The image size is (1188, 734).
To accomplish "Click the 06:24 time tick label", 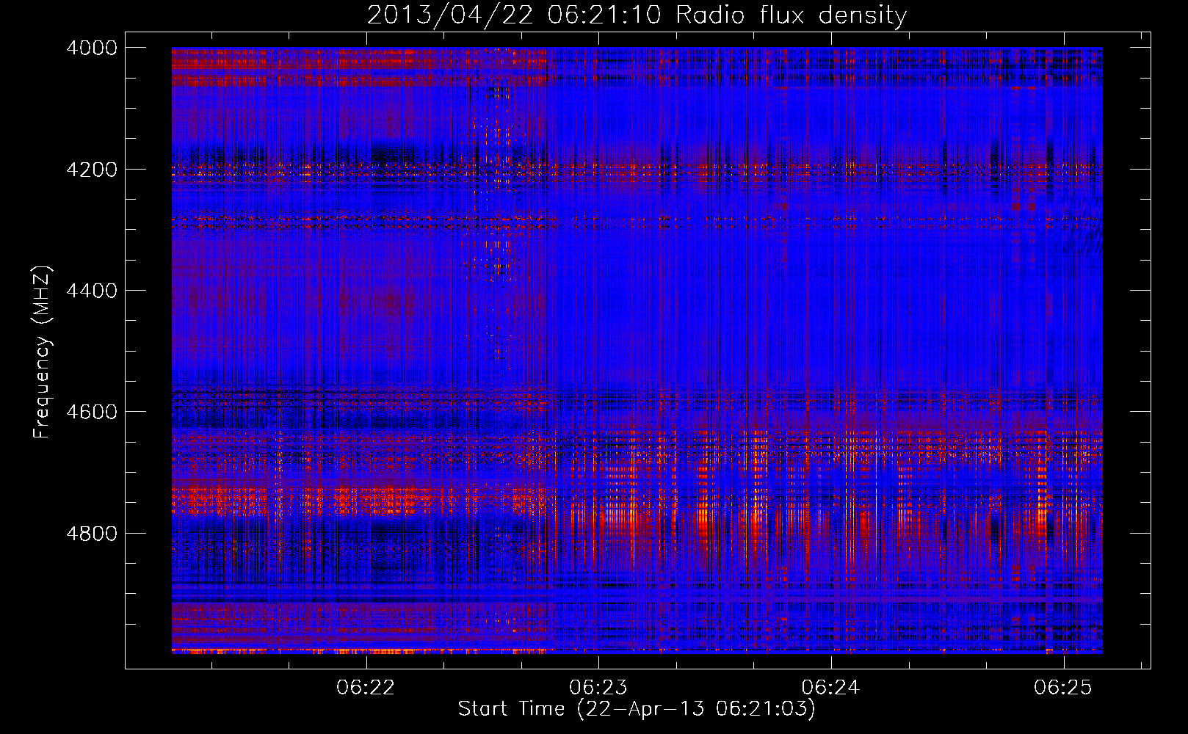I will click(x=831, y=687).
